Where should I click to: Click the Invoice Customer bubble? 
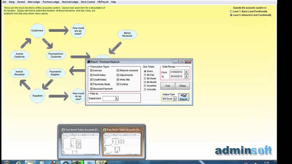[x=19, y=55]
